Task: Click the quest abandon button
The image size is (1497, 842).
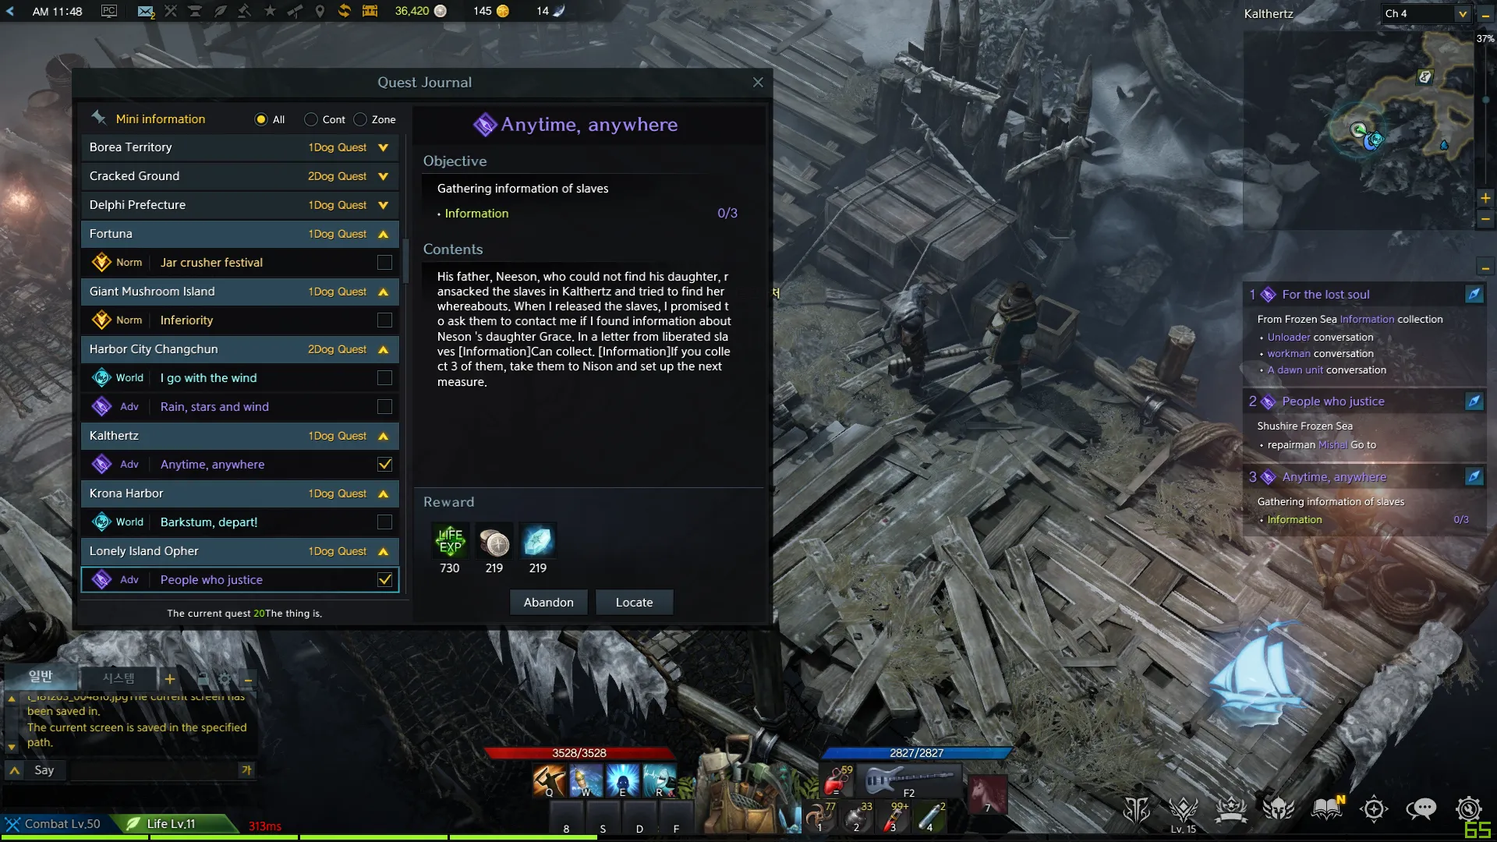Action: click(x=548, y=603)
